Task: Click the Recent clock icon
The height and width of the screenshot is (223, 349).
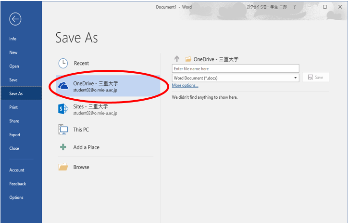Action: click(x=63, y=63)
